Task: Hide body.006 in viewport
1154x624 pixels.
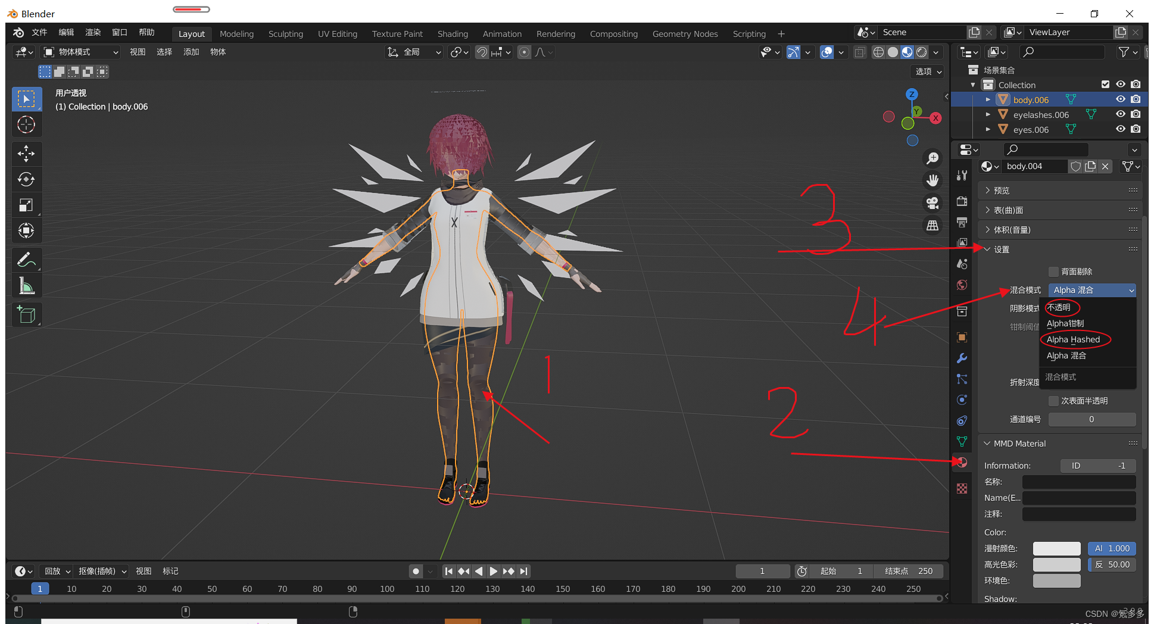Action: [1121, 99]
